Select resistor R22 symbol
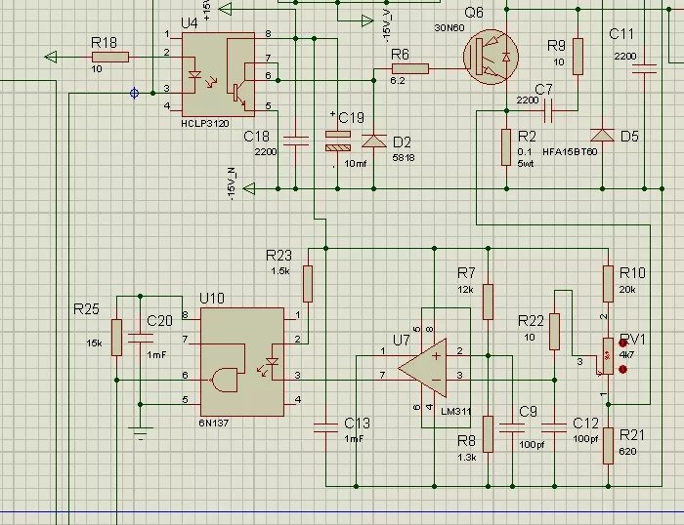Screen dimensions: 684x525 coord(554,332)
